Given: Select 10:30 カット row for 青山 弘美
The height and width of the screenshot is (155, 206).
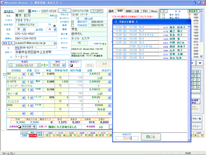Looking at the screenshot, I should coord(150,58).
